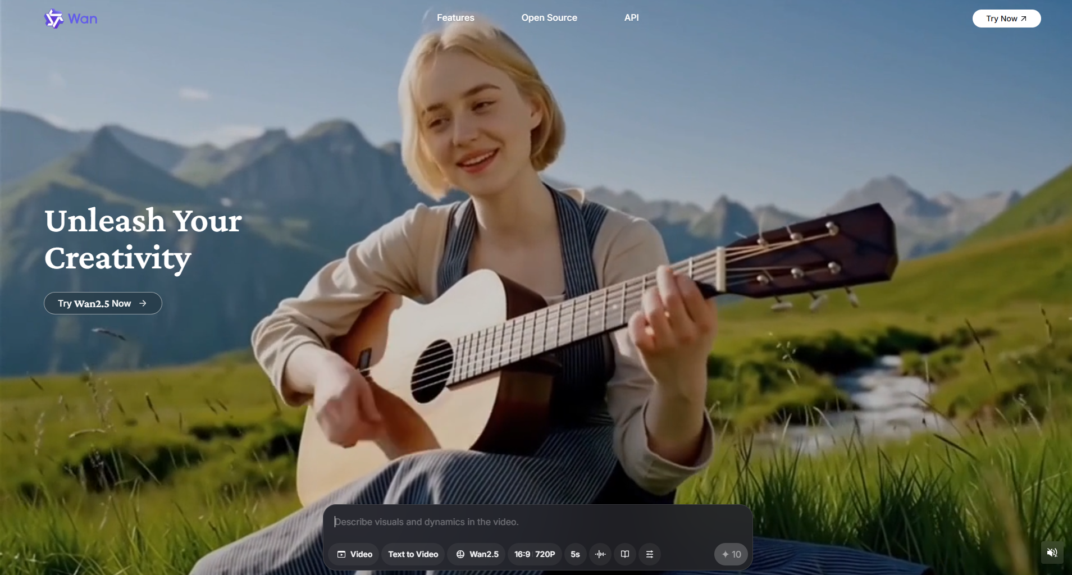Screen dimensions: 1072x575
Task: Change the 5s duration setting
Action: point(575,554)
